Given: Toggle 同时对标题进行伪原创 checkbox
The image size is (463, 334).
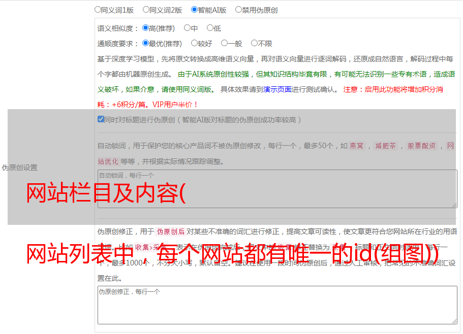Looking at the screenshot, I should 101,119.
